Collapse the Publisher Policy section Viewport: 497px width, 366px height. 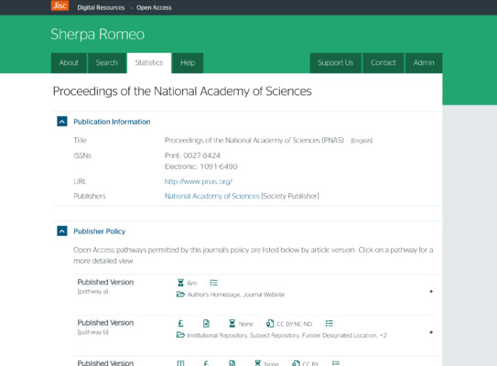[62, 231]
